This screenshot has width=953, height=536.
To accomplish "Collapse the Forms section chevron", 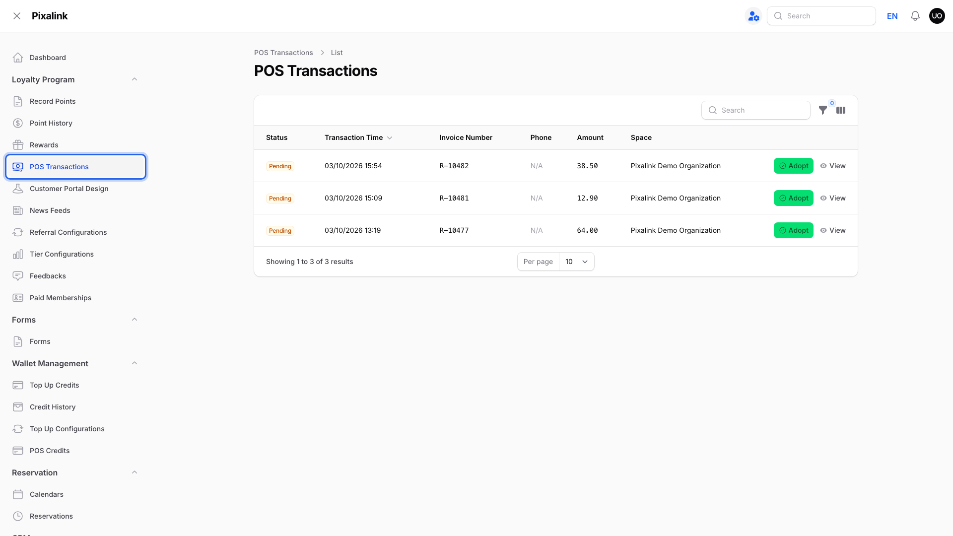I will pos(135,320).
